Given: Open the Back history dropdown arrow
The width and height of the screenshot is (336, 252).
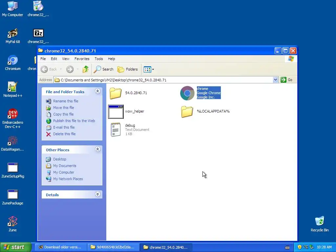Looking at the screenshot, I should tap(61, 69).
